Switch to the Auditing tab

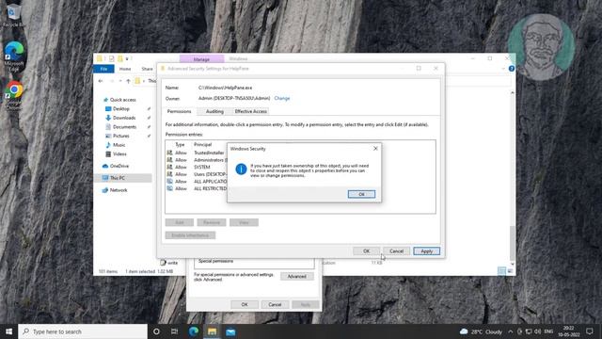214,111
